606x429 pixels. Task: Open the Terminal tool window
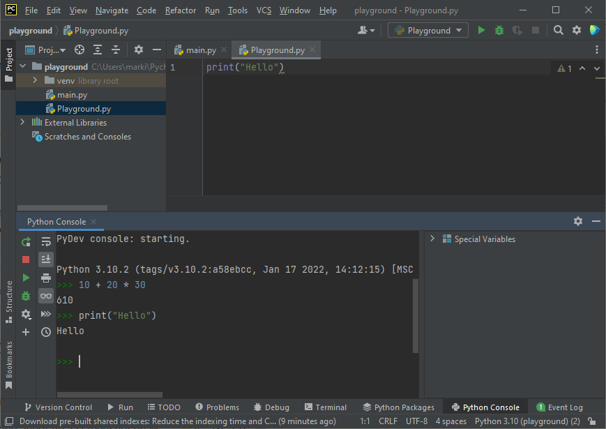coord(324,407)
